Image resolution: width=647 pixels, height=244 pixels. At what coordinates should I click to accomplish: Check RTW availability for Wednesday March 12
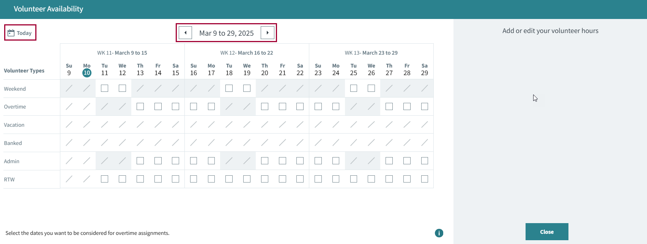[x=122, y=179]
